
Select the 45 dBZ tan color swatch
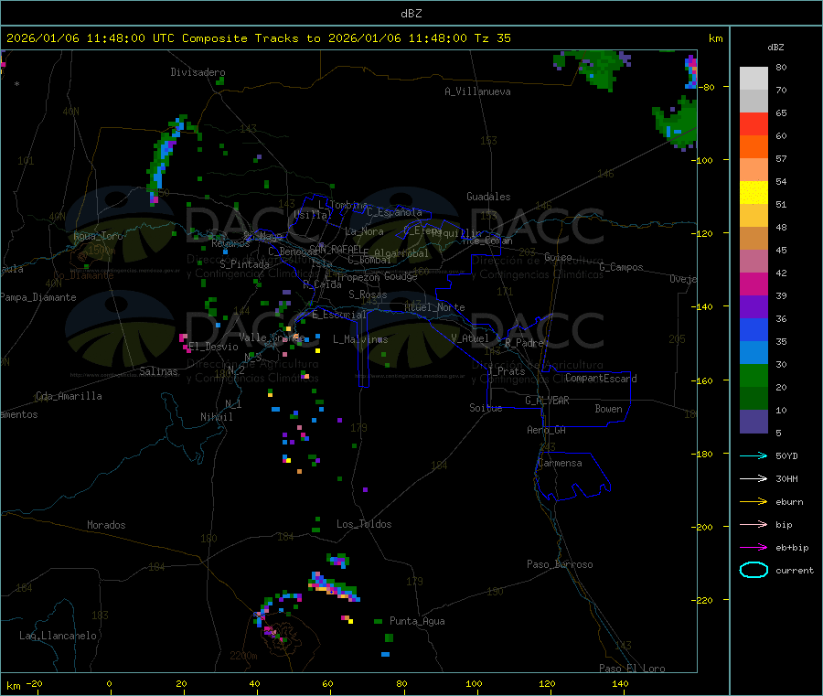754,239
